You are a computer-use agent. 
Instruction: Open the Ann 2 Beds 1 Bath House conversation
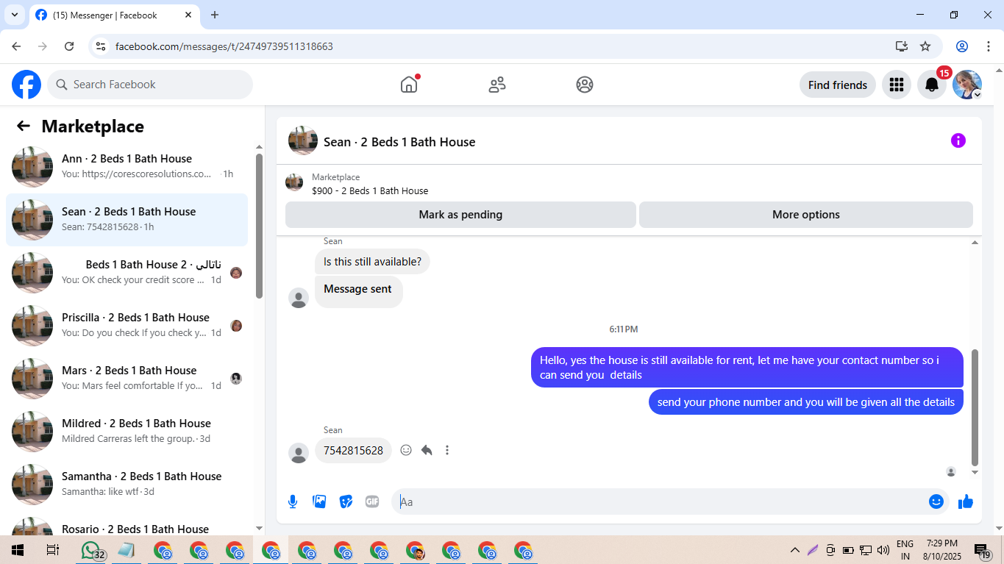click(127, 167)
